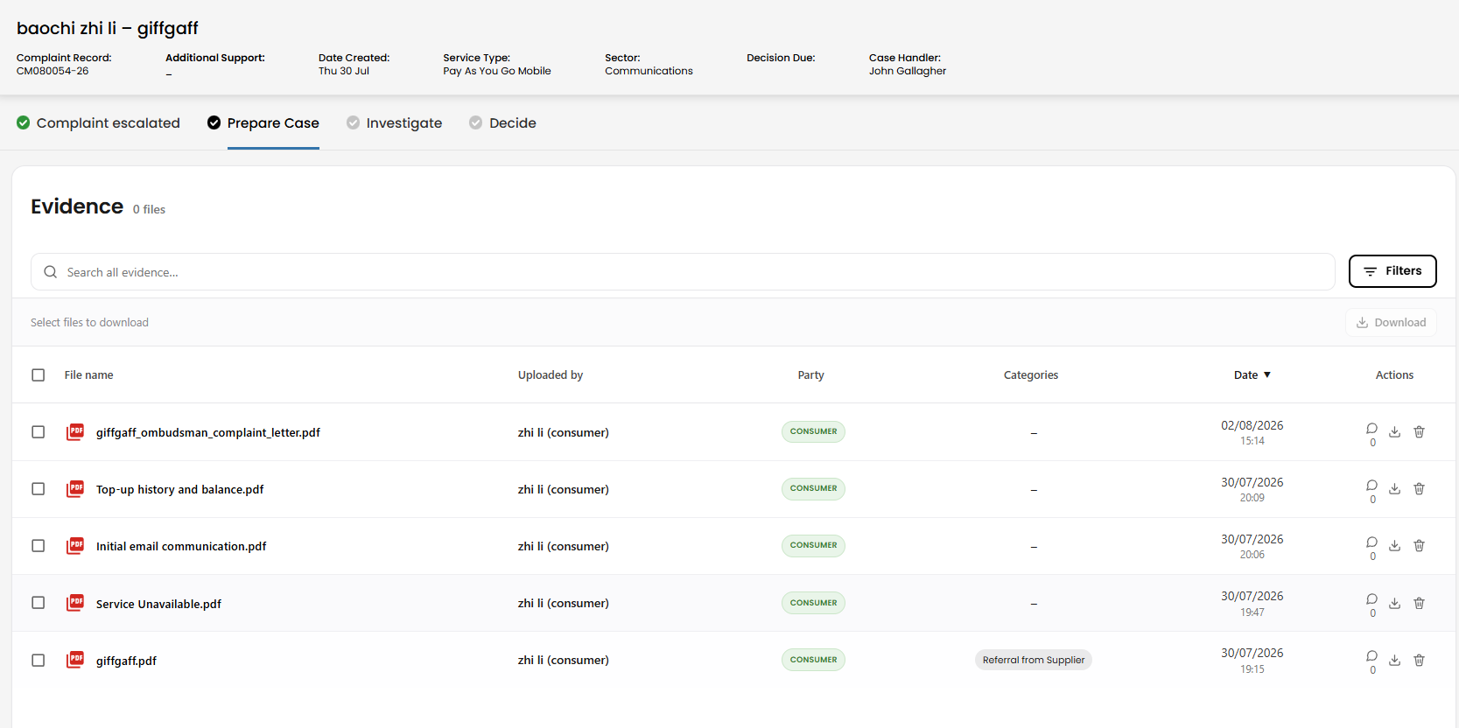The width and height of the screenshot is (1459, 728).
Task: Click the search magnifier icon
Action: 51,272
